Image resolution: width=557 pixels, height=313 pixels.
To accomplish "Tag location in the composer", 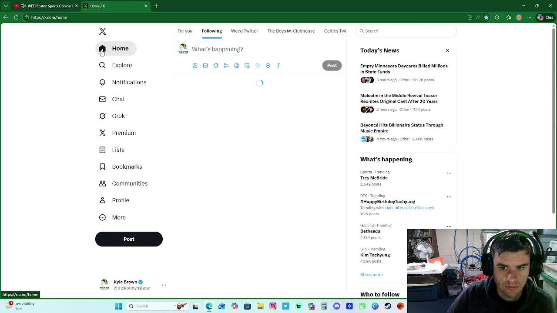I will [x=258, y=66].
